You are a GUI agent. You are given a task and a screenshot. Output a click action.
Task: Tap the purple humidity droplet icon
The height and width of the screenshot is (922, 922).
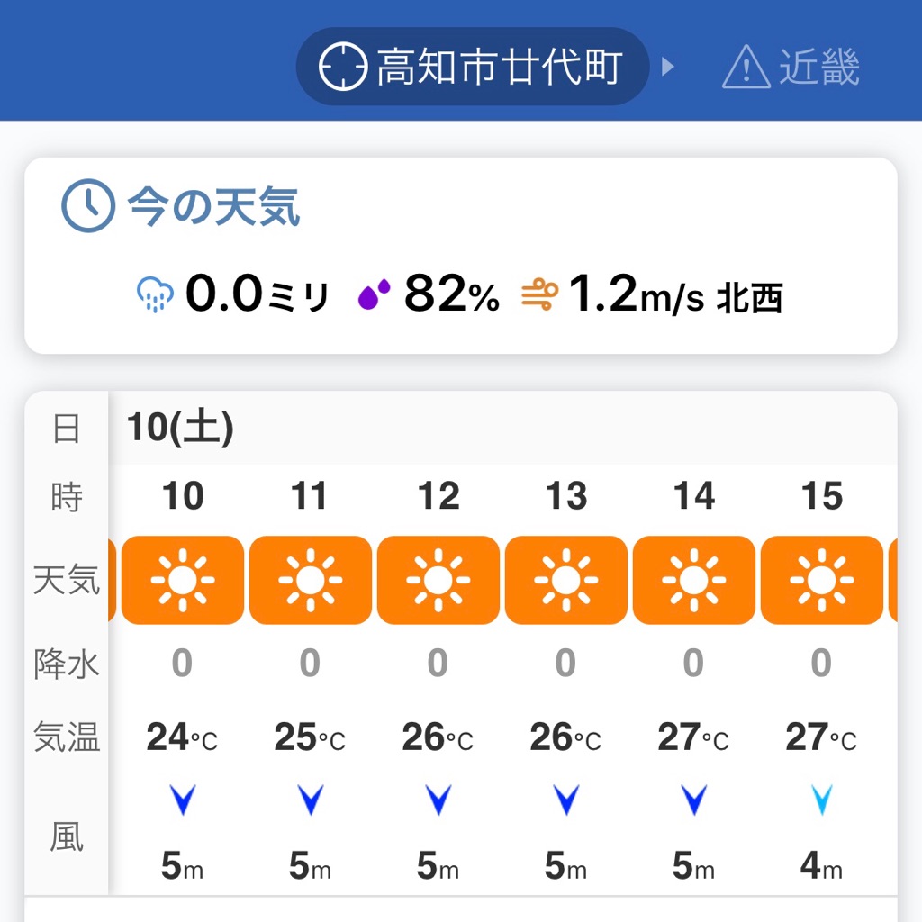pos(375,294)
